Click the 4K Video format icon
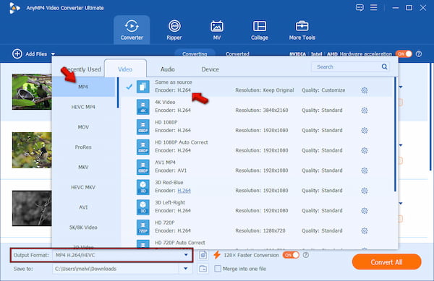Screen dimensions: 434x281 pos(142,107)
